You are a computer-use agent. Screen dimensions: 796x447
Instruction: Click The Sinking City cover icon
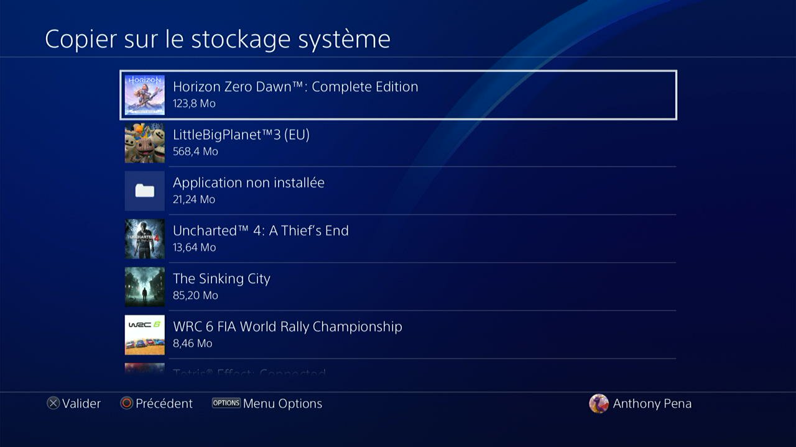click(x=145, y=286)
